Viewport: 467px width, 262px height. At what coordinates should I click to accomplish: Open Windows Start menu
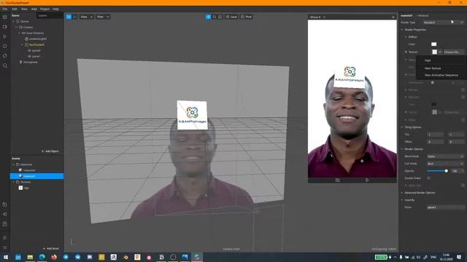tap(6, 257)
